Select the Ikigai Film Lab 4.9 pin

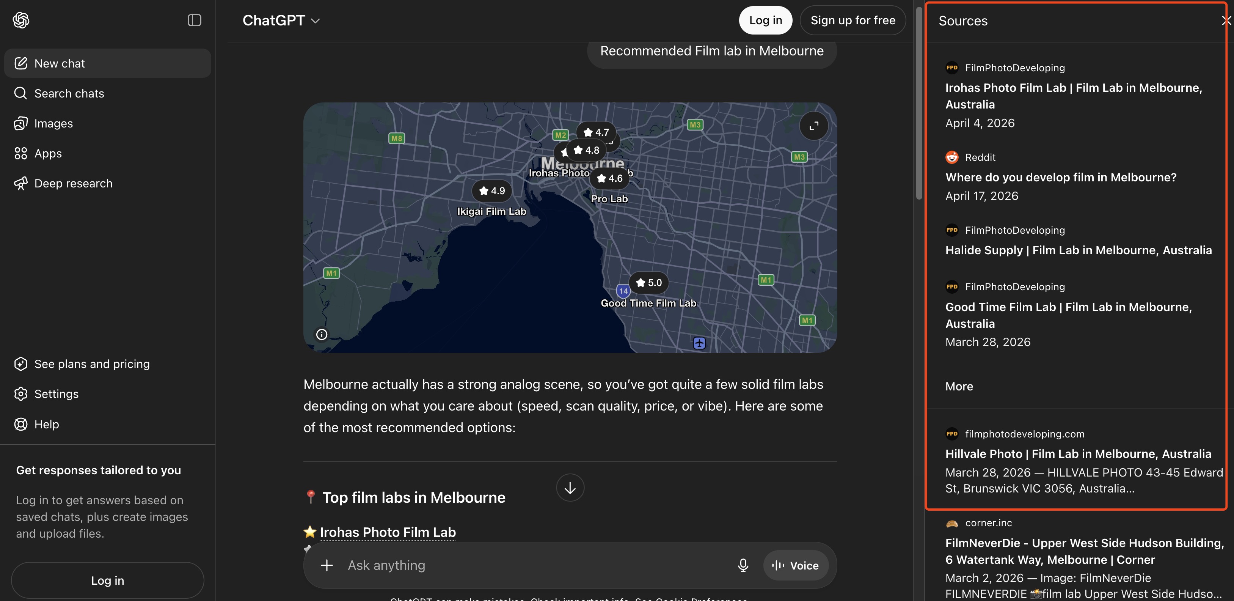pos(492,191)
